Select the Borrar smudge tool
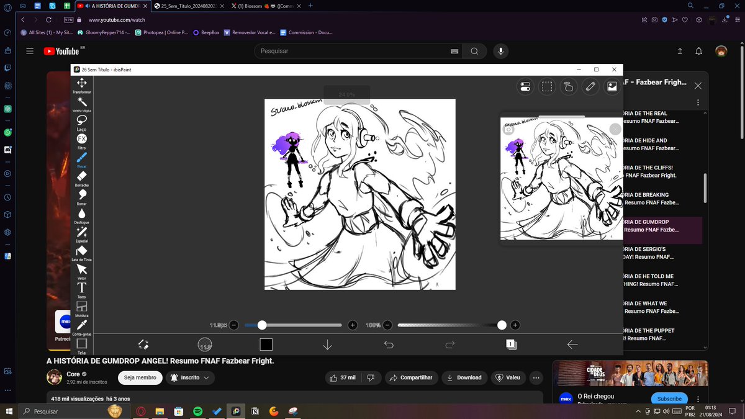Viewport: 745px width, 419px height. [x=81, y=197]
